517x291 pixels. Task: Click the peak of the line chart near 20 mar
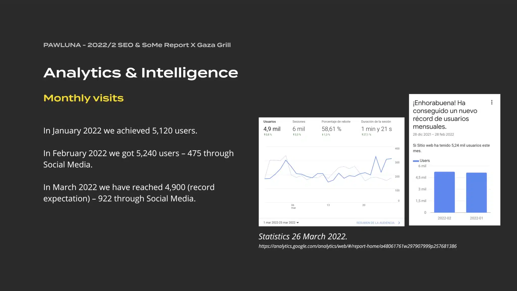click(x=376, y=157)
